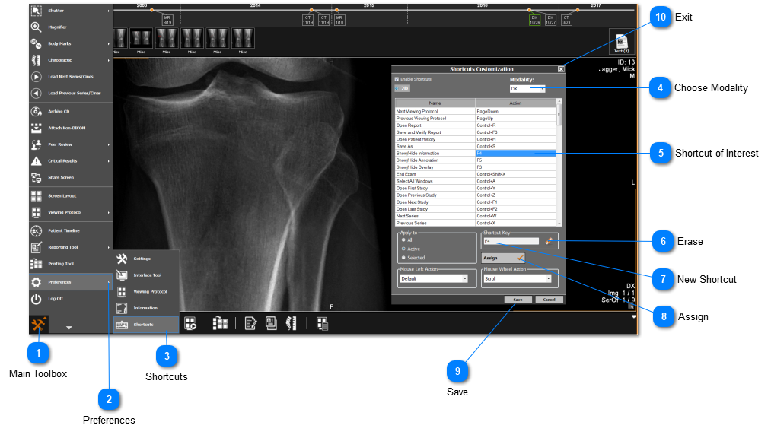Click the spine measurement icon in bottom toolbar
Viewport: 771px width, 438px height.
coord(289,324)
